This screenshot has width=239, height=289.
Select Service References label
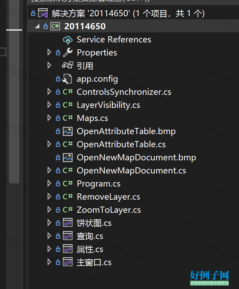pyautogui.click(x=114, y=40)
